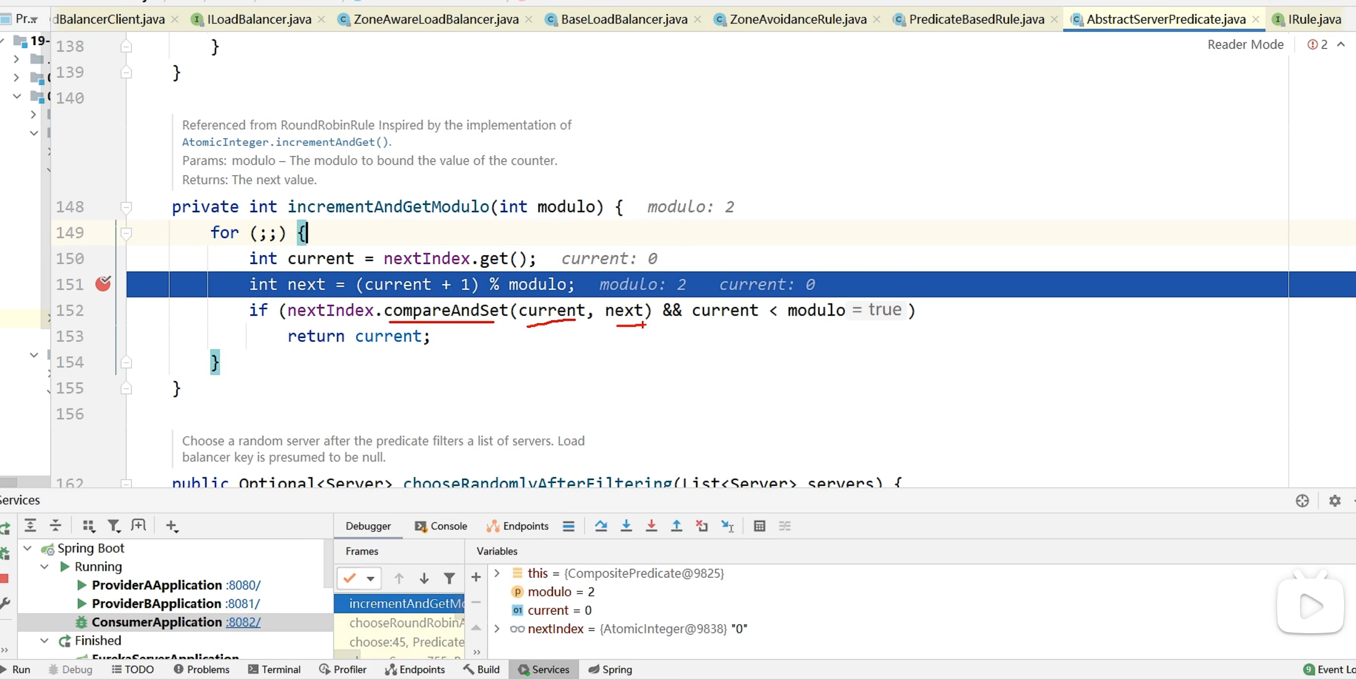Screen dimensions: 1356x680
Task: Expand the inspection errors chevron
Action: tap(1341, 45)
